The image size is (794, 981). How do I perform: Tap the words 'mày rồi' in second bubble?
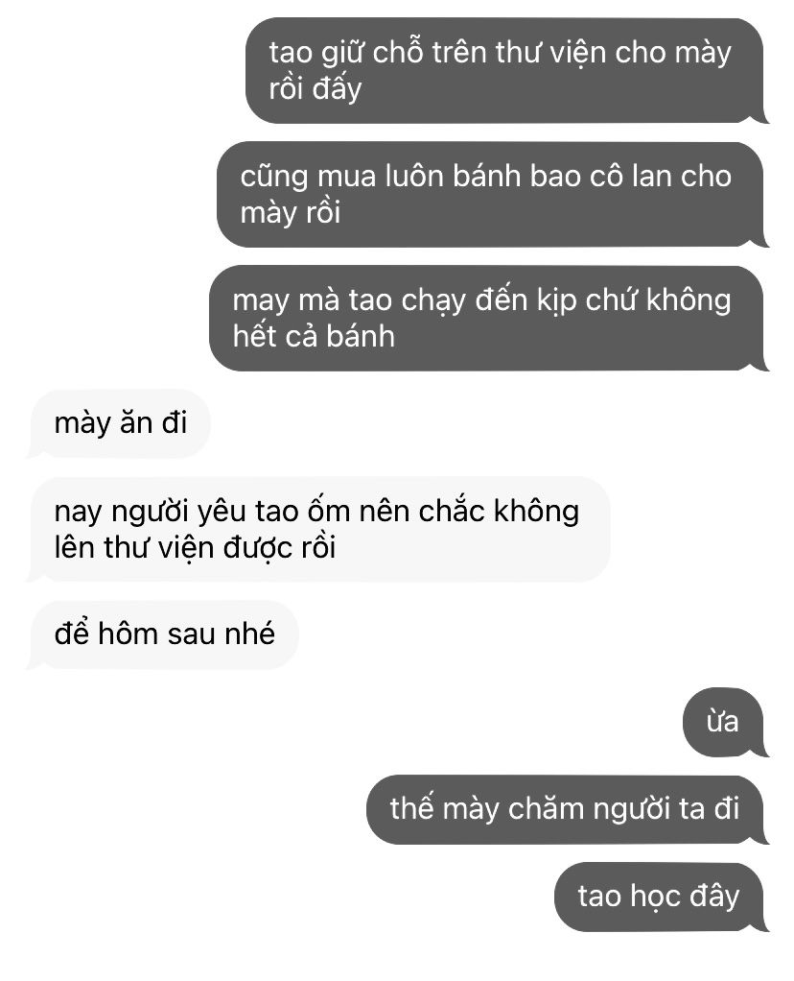[291, 213]
